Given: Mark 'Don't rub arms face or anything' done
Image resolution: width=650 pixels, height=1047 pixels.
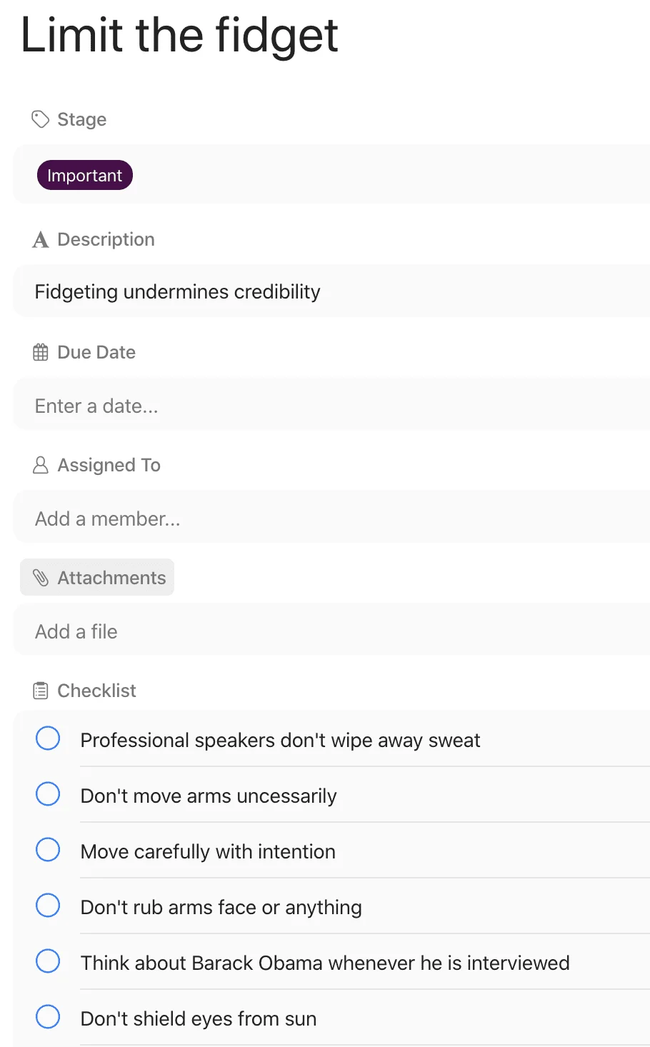Looking at the screenshot, I should pyautogui.click(x=48, y=906).
